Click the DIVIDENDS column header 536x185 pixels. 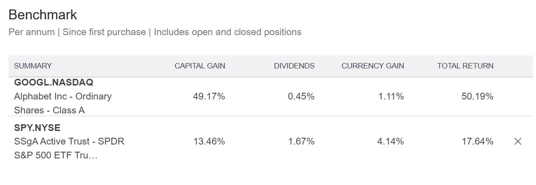click(294, 66)
